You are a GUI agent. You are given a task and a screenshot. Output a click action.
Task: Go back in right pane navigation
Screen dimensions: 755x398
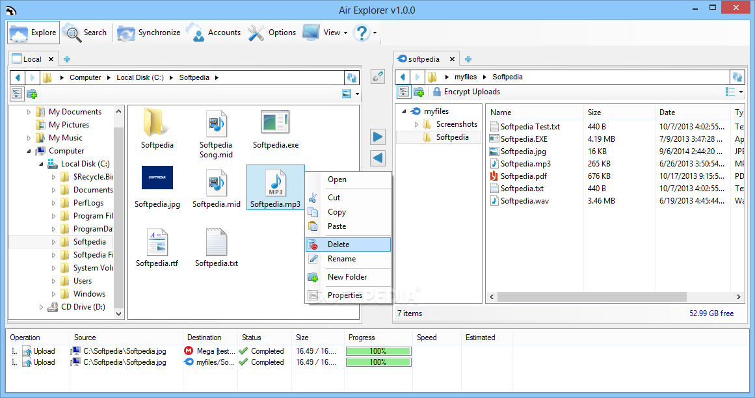pyautogui.click(x=403, y=77)
